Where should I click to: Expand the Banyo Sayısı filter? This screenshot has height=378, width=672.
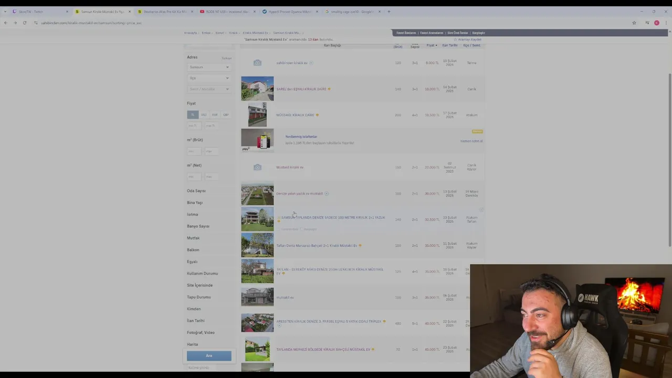[198, 226]
